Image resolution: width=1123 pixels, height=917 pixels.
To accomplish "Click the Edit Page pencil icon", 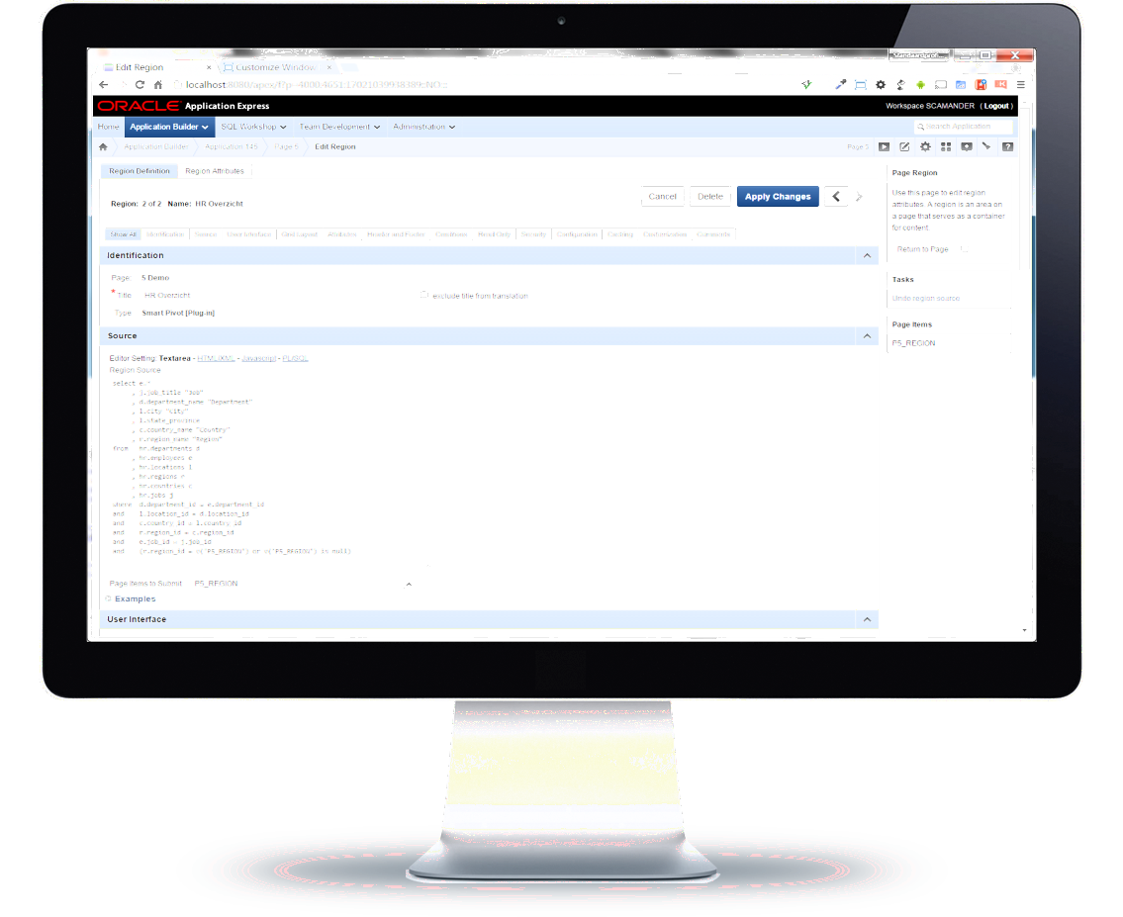I will [904, 146].
